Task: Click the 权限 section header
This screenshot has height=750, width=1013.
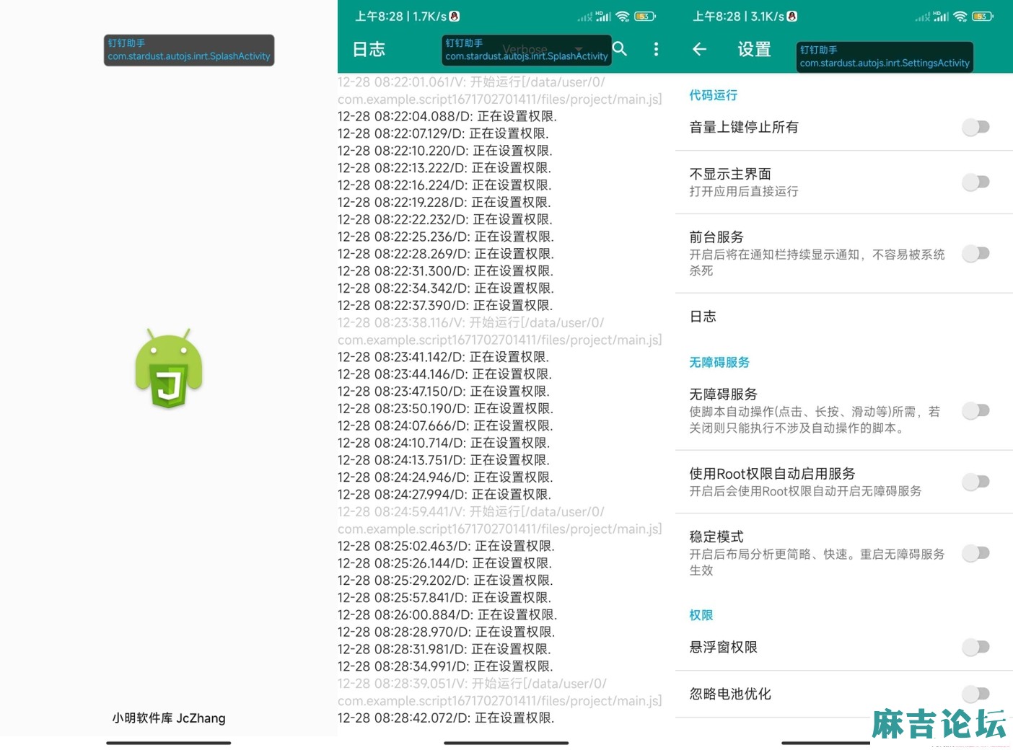Action: point(701,615)
